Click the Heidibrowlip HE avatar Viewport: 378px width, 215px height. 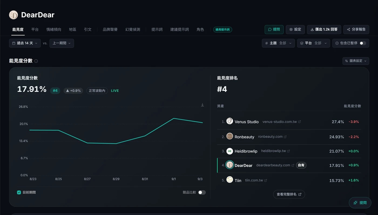click(230, 151)
